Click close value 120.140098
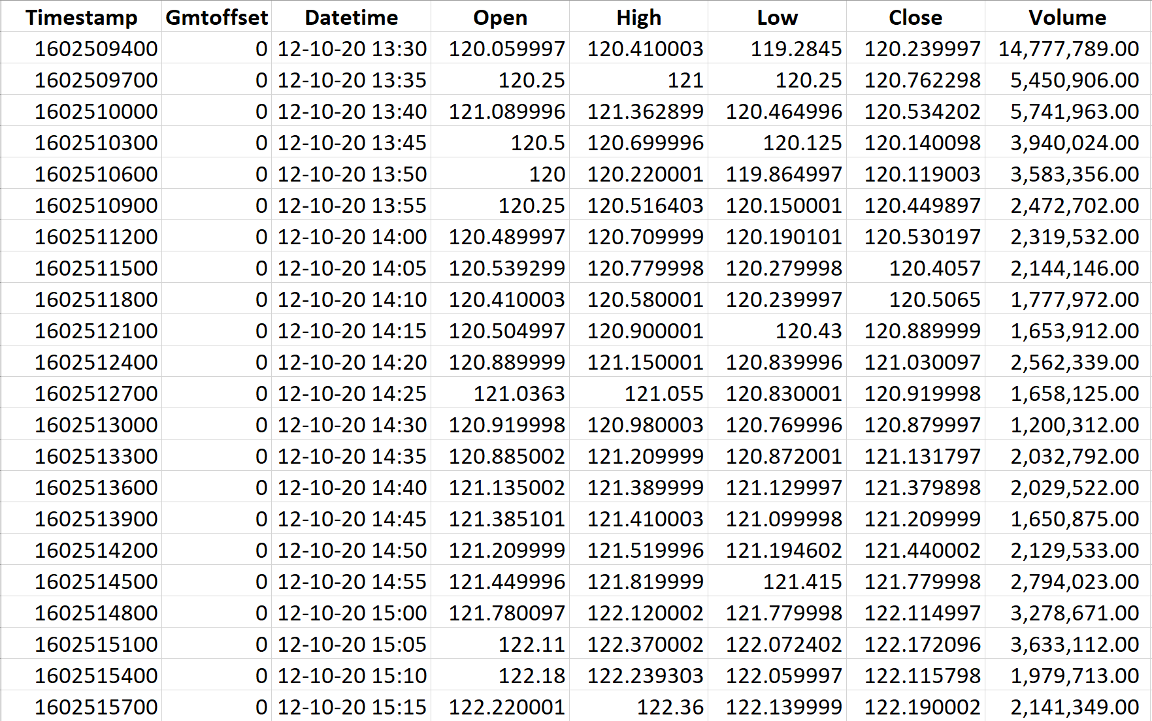Viewport: 1152px width, 721px height. pyautogui.click(x=916, y=142)
